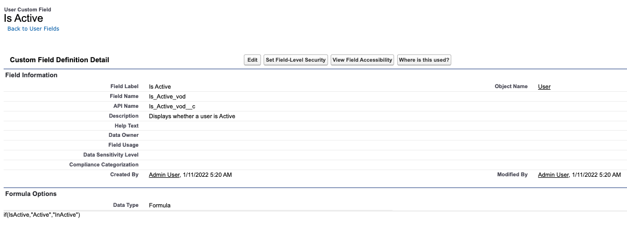This screenshot has width=627, height=225.
Task: Click the Field Label value Is Active
Action: tap(160, 87)
